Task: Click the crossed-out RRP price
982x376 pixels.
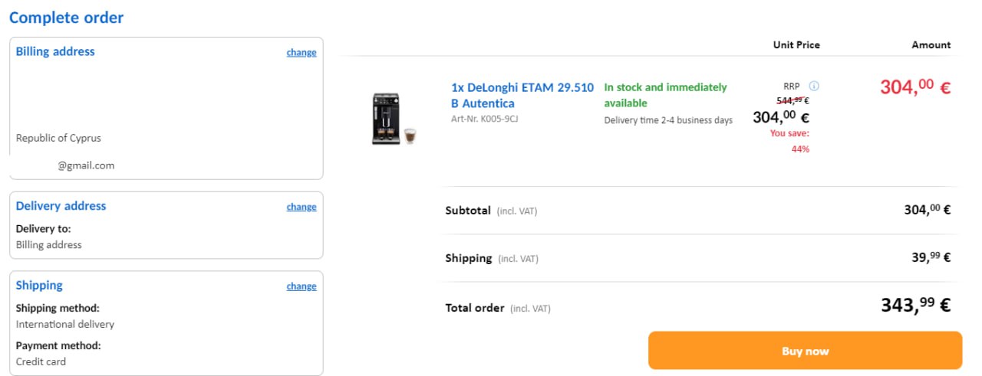Action: 793,100
